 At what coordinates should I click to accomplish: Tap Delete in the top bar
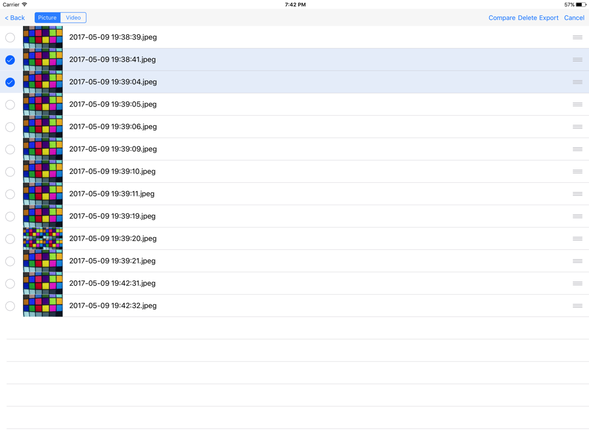(x=527, y=18)
